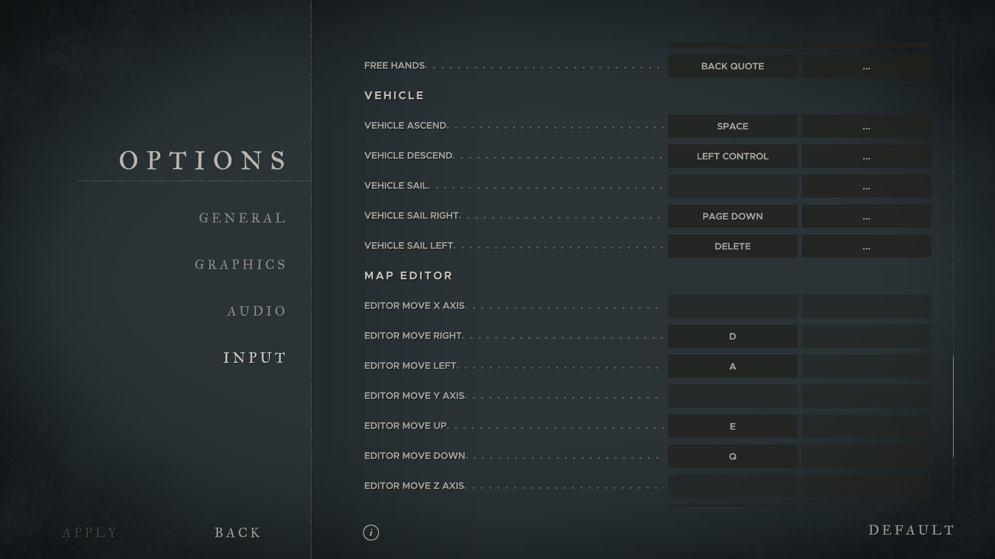Rebind Editor Move Right D key
The image size is (995, 559).
pyautogui.click(x=732, y=336)
